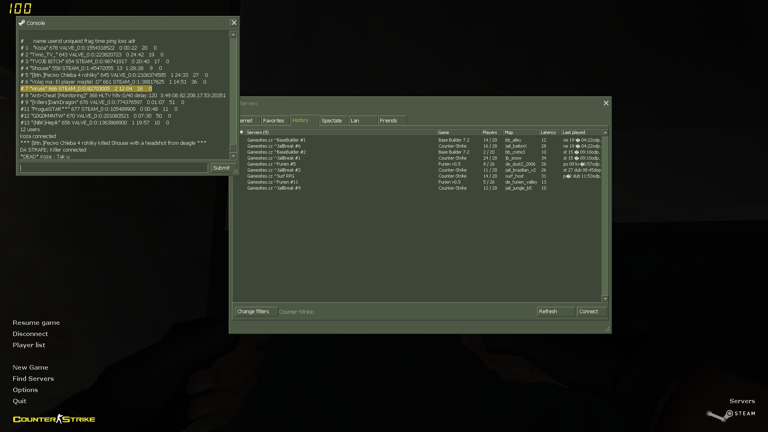Image resolution: width=768 pixels, height=432 pixels.
Task: Sort by Map column header
Action: (x=521, y=132)
